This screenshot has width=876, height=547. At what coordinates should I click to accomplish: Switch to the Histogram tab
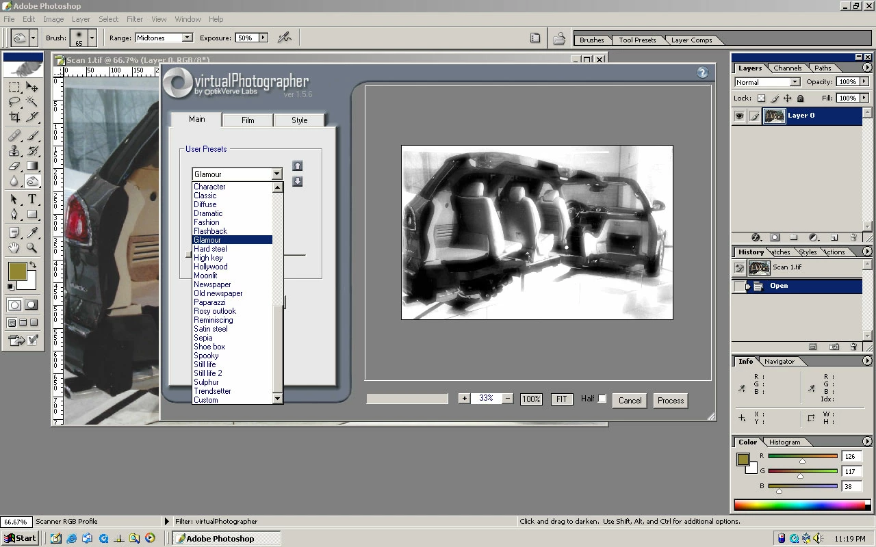point(784,442)
